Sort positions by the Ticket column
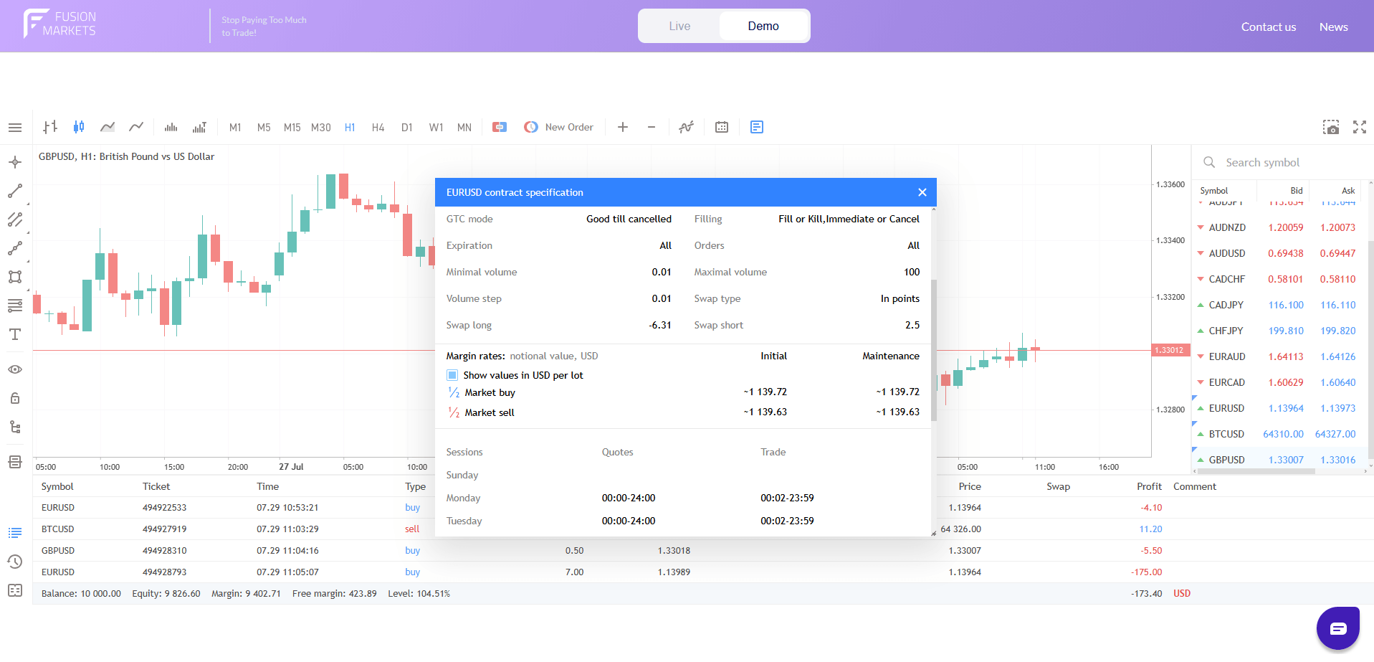 pyautogui.click(x=156, y=486)
